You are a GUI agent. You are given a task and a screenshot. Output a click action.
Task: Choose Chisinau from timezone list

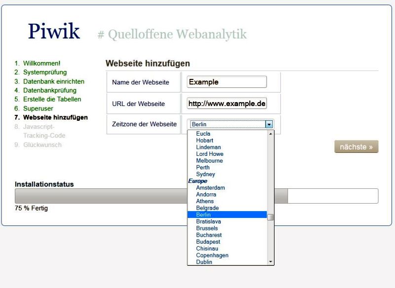click(x=227, y=249)
